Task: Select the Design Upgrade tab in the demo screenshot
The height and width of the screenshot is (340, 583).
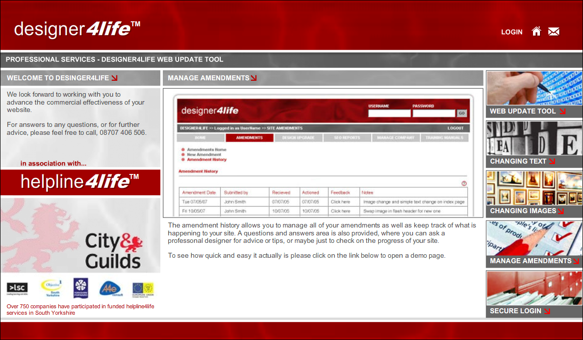Action: coord(298,138)
